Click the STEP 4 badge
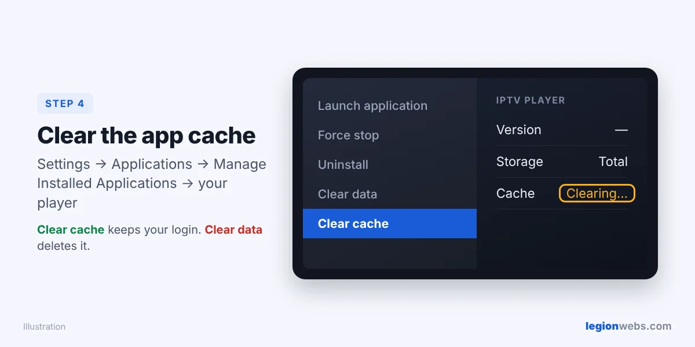695x347 pixels. (65, 104)
